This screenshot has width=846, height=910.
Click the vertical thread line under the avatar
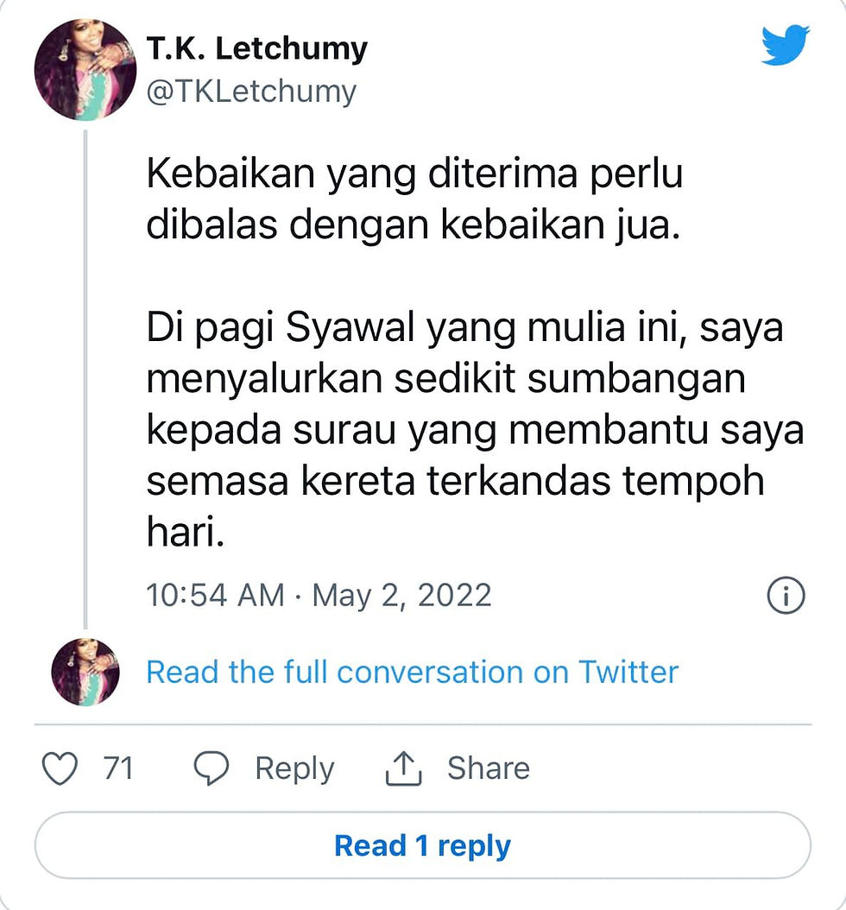[x=85, y=380]
